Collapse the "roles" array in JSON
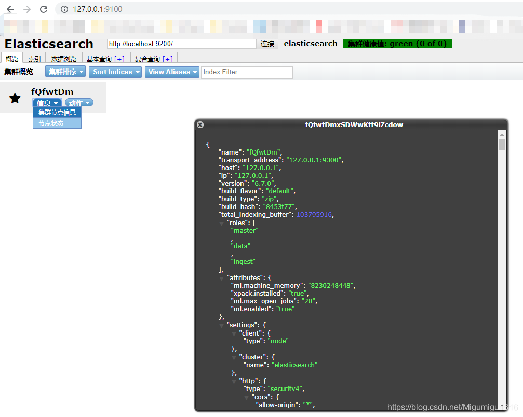Image resolution: width=523 pixels, height=417 pixels. tap(221, 223)
